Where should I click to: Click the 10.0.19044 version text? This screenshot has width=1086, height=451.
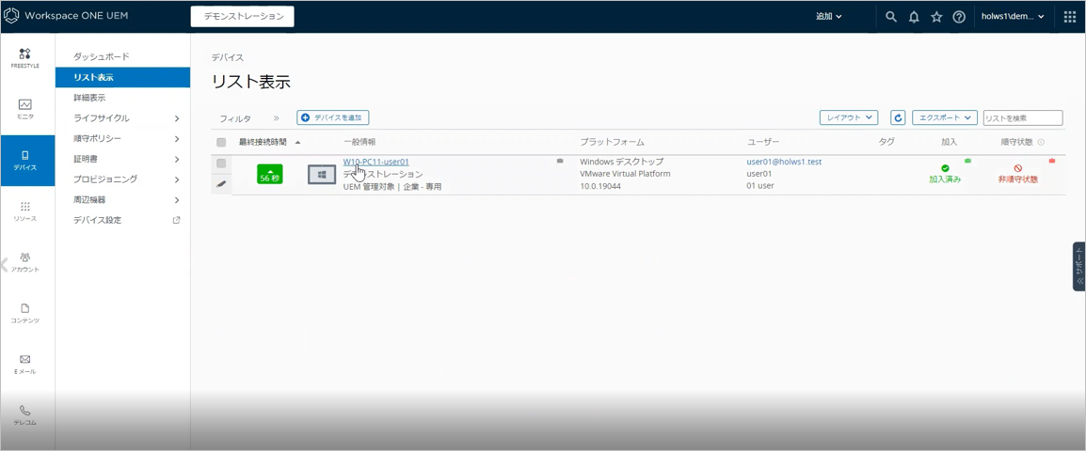coord(601,185)
